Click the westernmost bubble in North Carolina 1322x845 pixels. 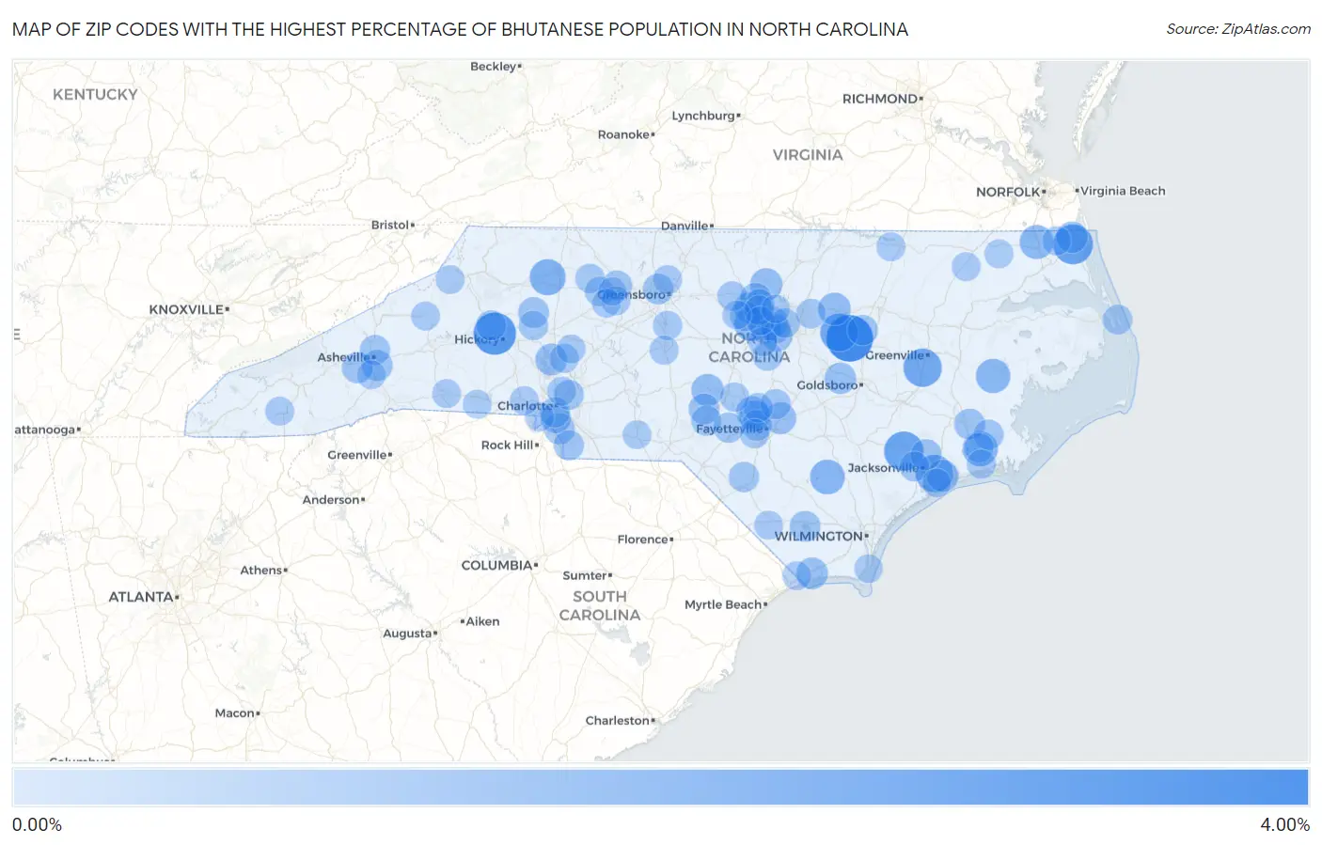(x=279, y=411)
